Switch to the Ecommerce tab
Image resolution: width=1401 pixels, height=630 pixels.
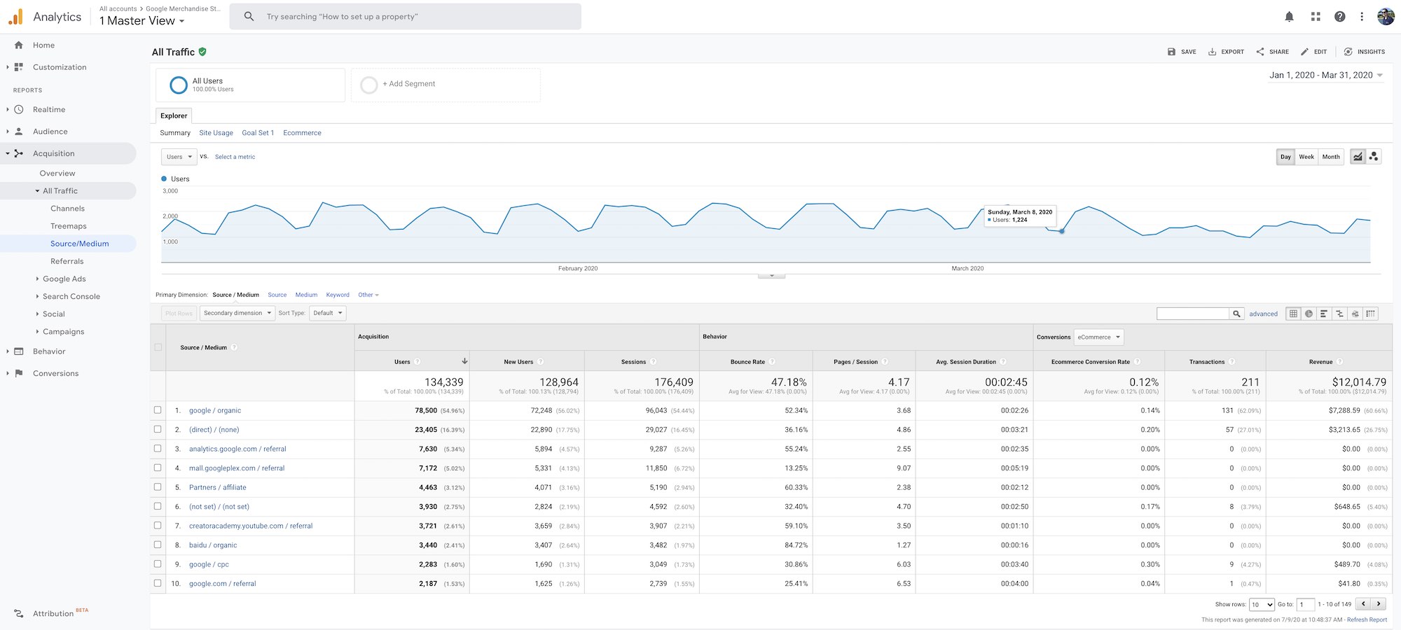302,133
